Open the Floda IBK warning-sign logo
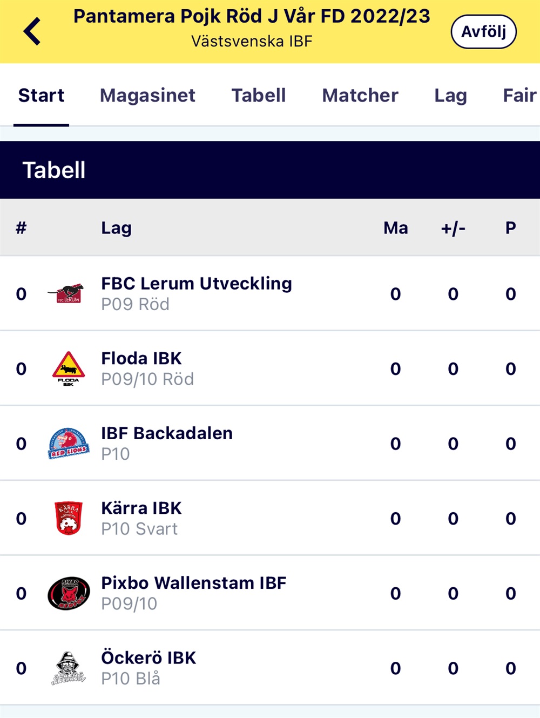 coord(69,368)
